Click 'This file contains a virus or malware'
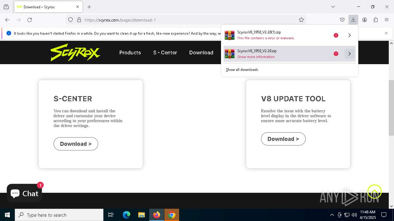Image resolution: width=394 pixels, height=221 pixels. pos(266,38)
